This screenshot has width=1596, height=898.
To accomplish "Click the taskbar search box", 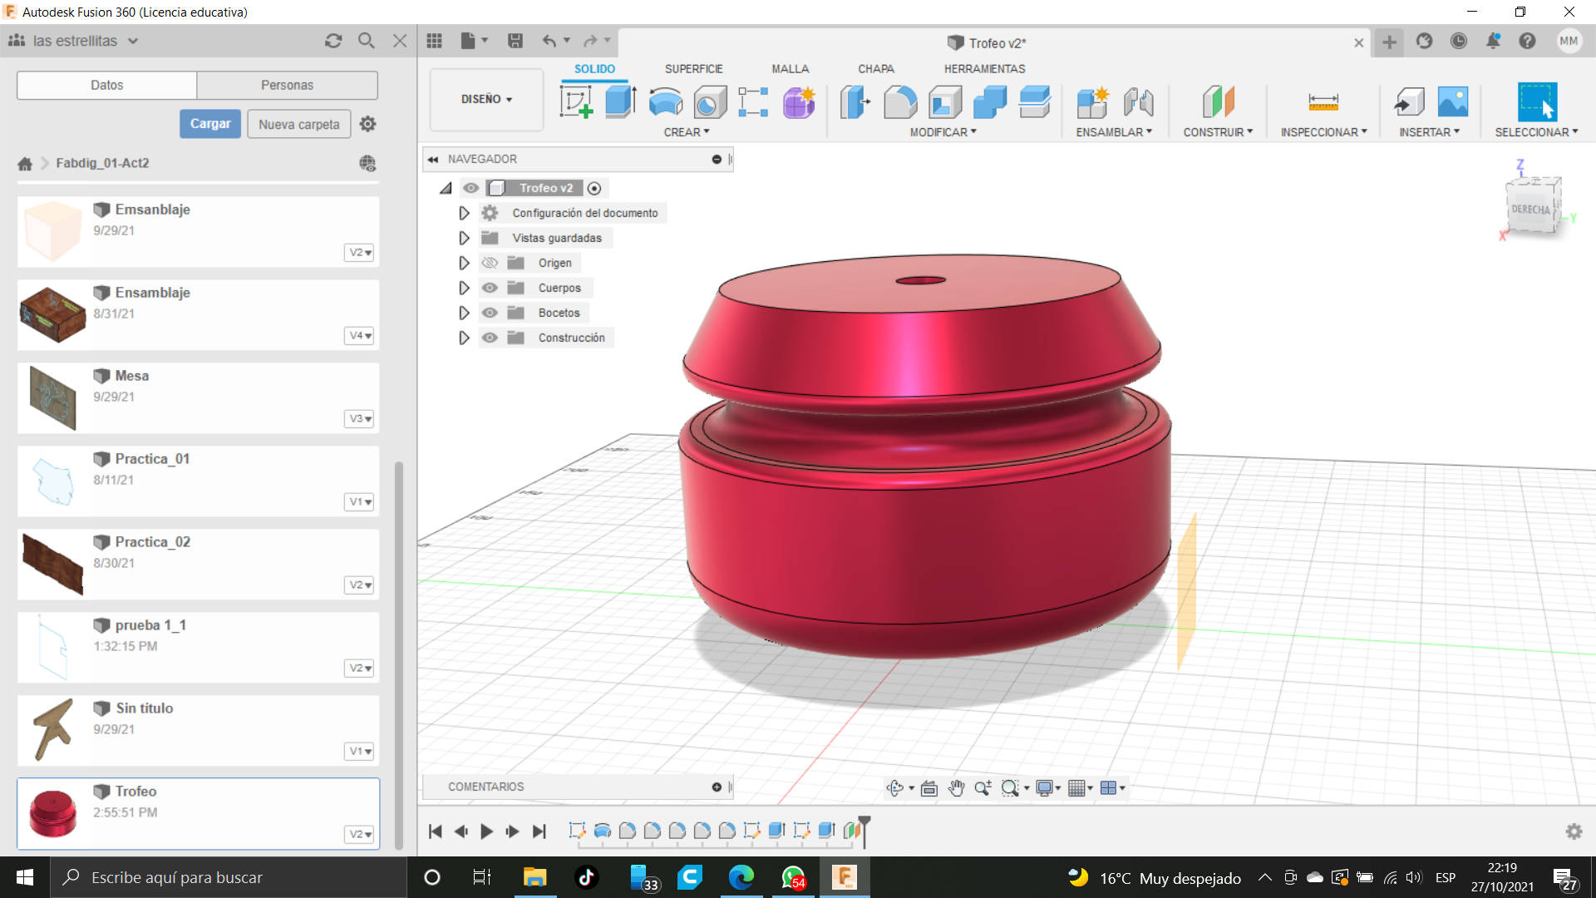I will (229, 877).
